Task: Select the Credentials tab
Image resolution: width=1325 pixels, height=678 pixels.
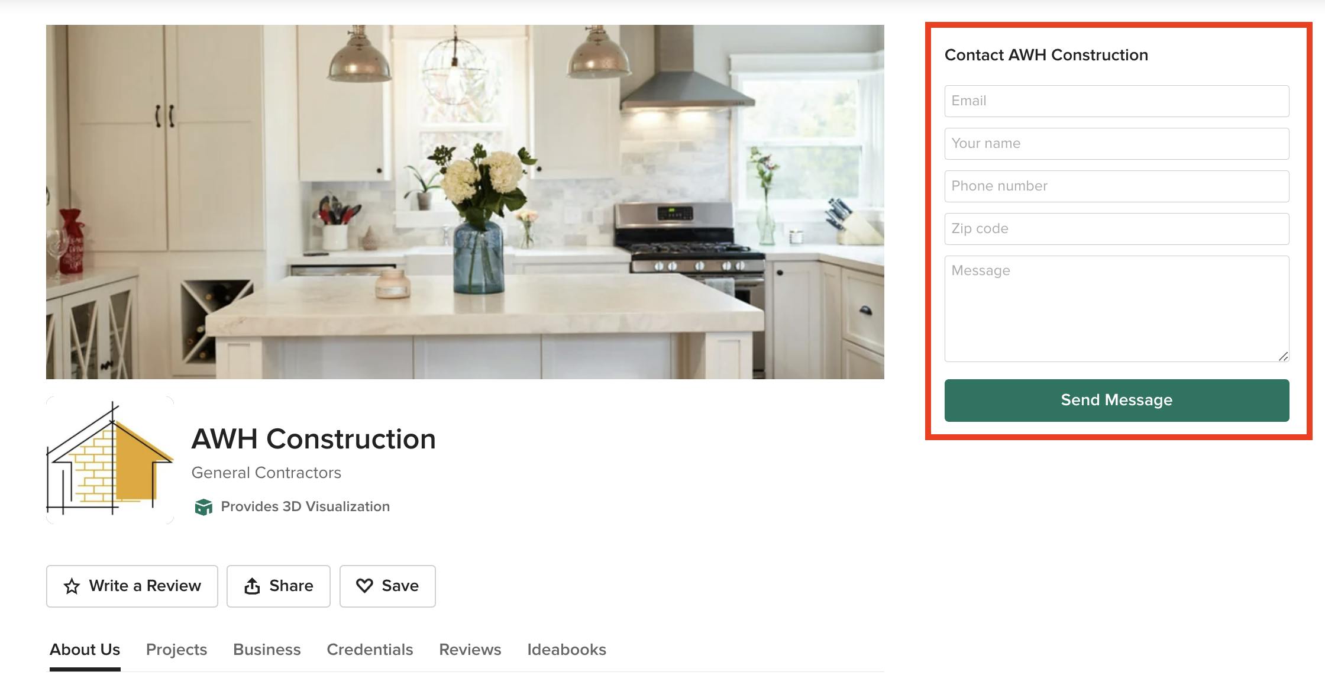Action: (370, 650)
